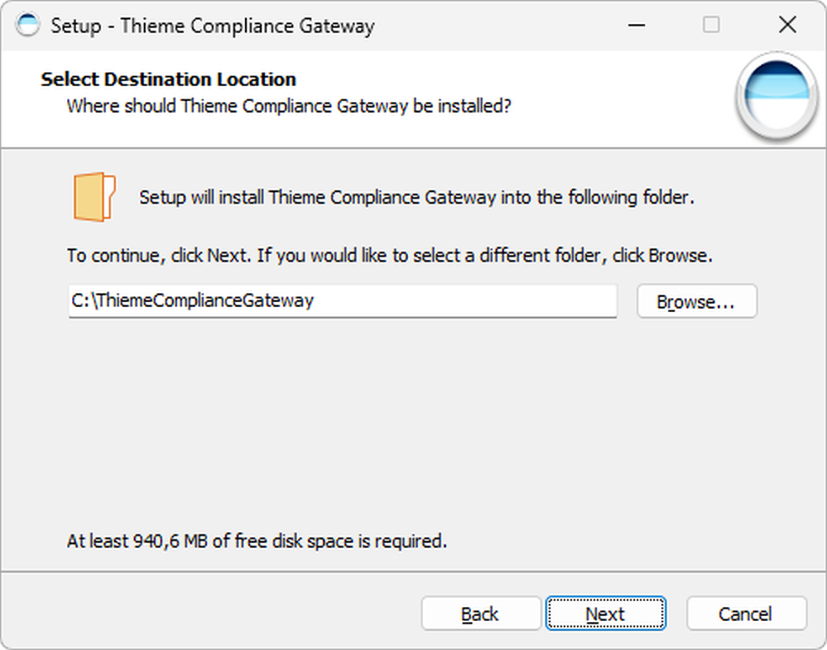827x650 pixels.
Task: Go Back to the previous setup step
Action: click(480, 614)
